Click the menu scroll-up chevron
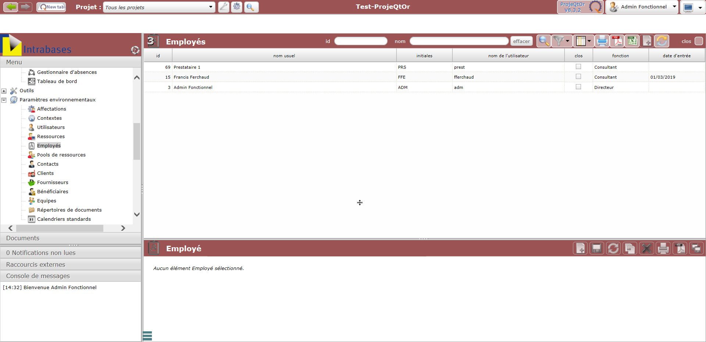The width and height of the screenshot is (706, 342). pos(137,78)
